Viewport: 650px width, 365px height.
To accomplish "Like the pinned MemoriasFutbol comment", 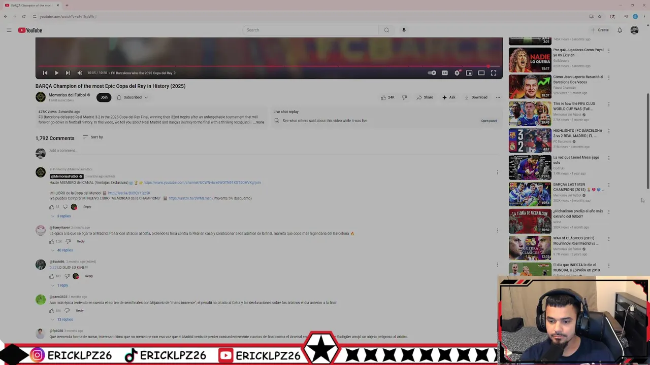I will tap(52, 207).
